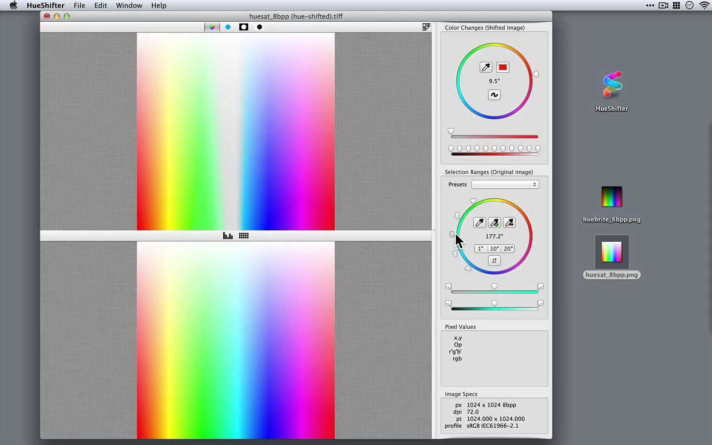The image size is (712, 445).
Task: Select huebrite_8bpp.png file on desktop
Action: coord(611,198)
